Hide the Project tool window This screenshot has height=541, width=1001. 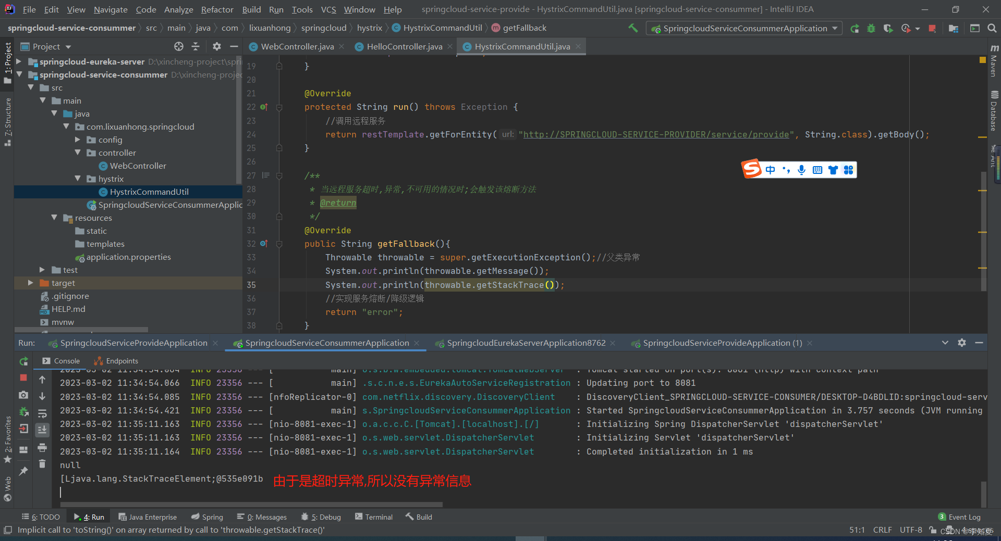click(x=234, y=46)
